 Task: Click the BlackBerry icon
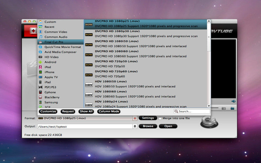40,97
